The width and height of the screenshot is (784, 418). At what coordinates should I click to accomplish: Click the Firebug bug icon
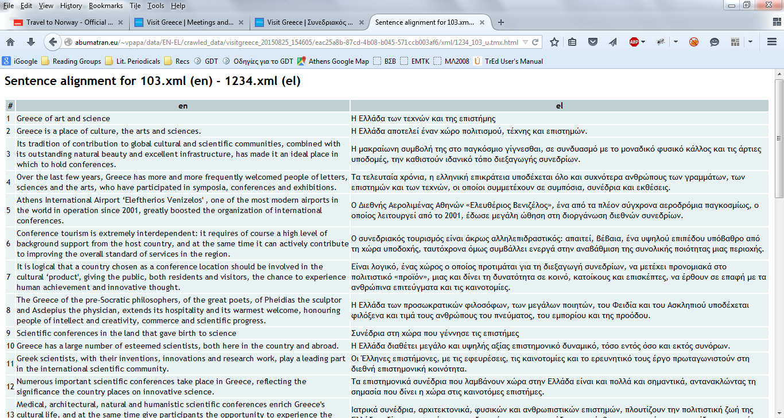tap(661, 42)
